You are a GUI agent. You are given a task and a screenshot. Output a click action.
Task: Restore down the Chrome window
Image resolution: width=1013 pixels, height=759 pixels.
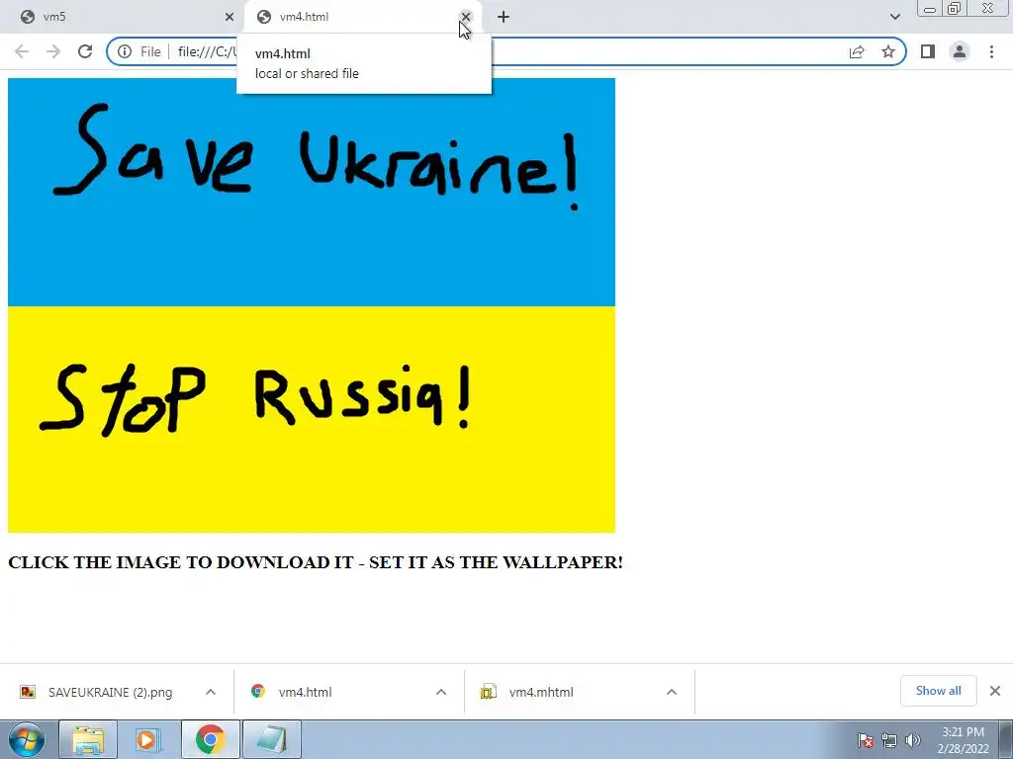click(x=954, y=8)
